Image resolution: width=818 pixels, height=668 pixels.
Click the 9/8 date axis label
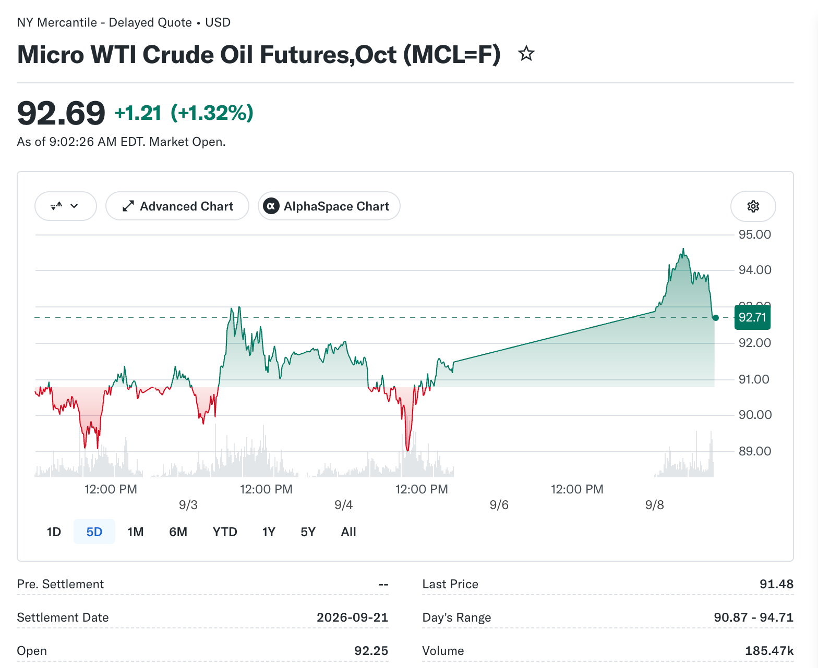pos(655,505)
